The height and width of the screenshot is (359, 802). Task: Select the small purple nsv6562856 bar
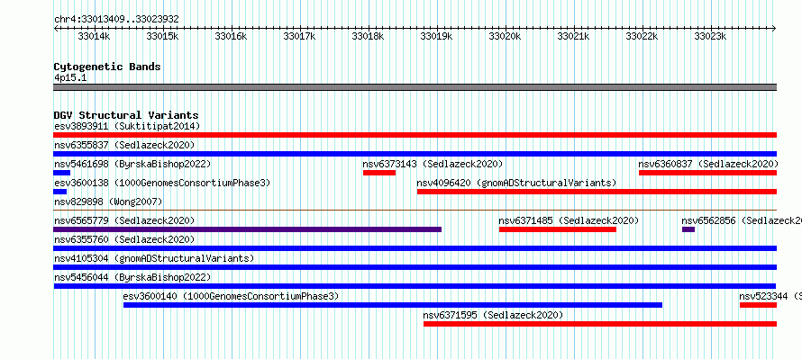(x=688, y=229)
